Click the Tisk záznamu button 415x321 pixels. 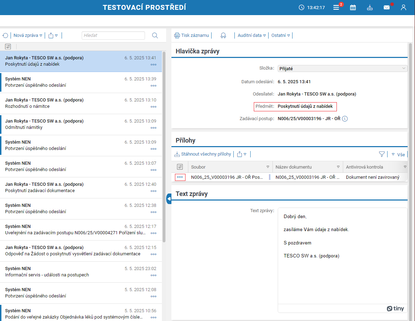coord(192,35)
